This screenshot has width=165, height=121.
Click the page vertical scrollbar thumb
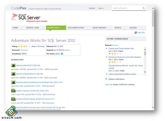pyautogui.click(x=153, y=18)
